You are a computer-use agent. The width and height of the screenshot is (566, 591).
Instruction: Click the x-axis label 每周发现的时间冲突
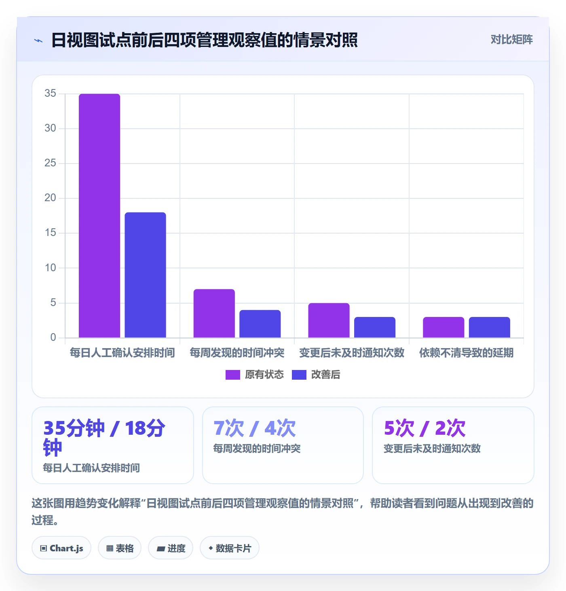[x=237, y=353]
